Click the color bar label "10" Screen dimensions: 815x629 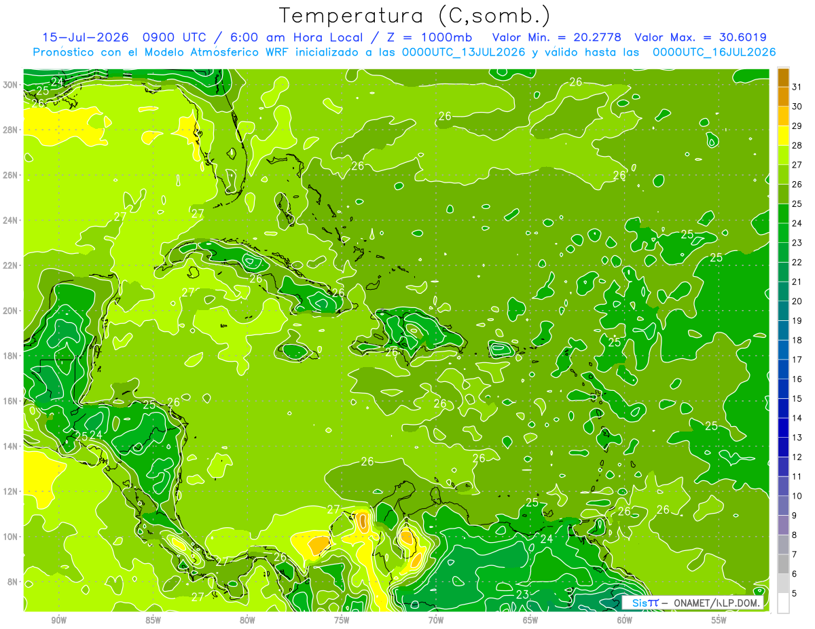[x=797, y=496]
